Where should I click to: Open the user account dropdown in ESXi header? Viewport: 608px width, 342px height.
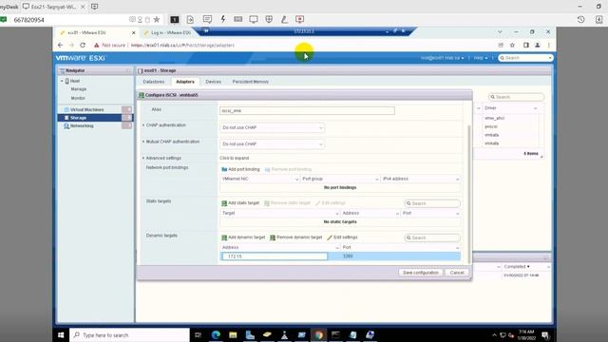(x=442, y=58)
